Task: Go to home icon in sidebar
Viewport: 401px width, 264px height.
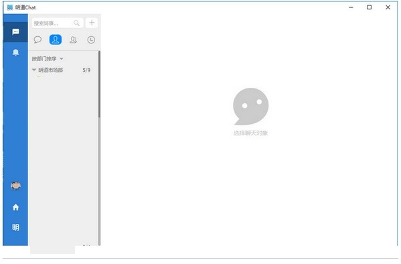Action: 15,207
